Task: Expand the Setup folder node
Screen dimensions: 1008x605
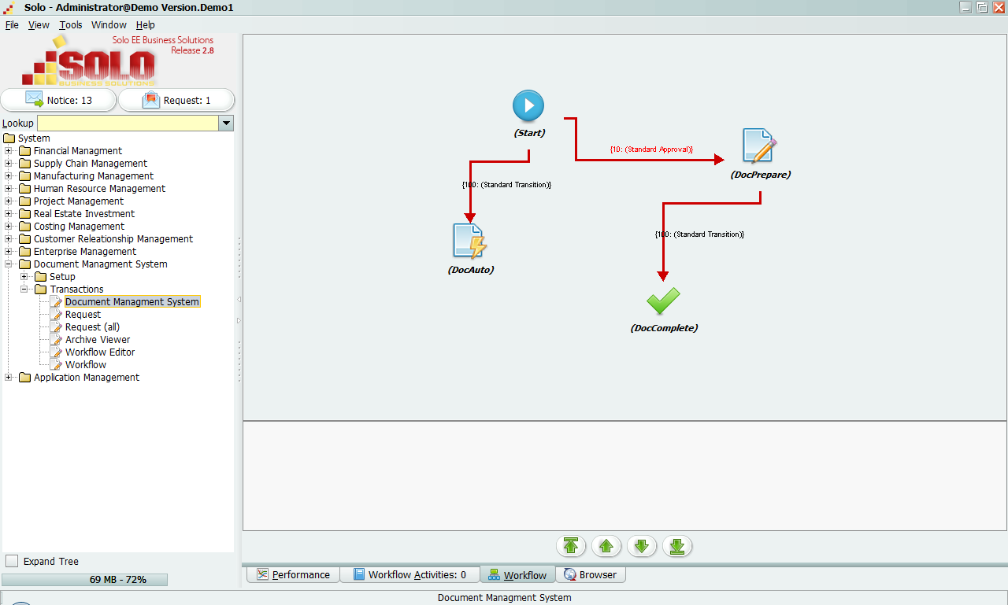Action: [x=24, y=277]
